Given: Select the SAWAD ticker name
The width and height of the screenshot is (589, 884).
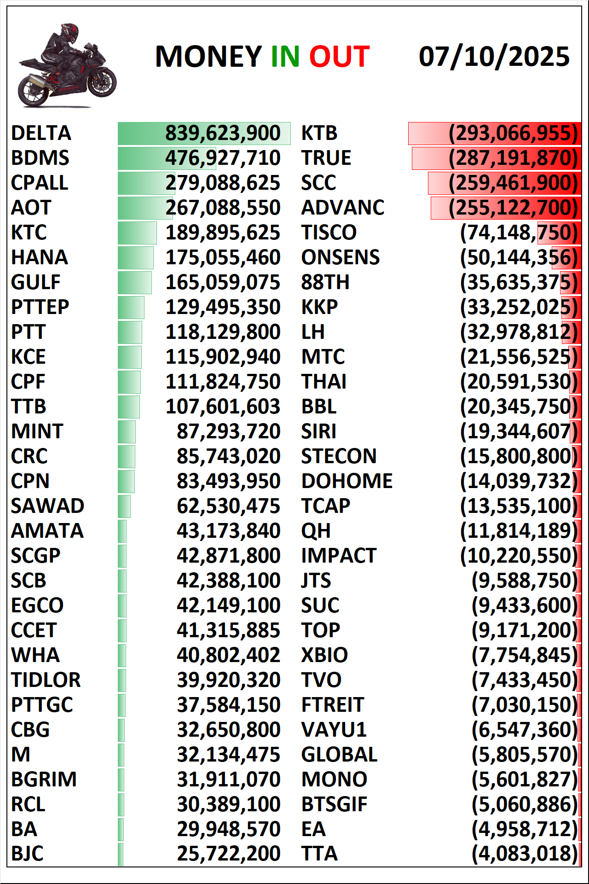Looking at the screenshot, I should point(48,506).
